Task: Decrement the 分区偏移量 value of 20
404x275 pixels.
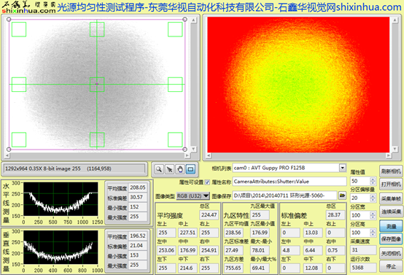Action: [x=373, y=200]
